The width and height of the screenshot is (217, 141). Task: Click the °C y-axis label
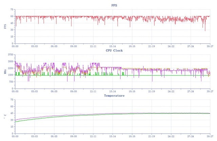point(5,117)
